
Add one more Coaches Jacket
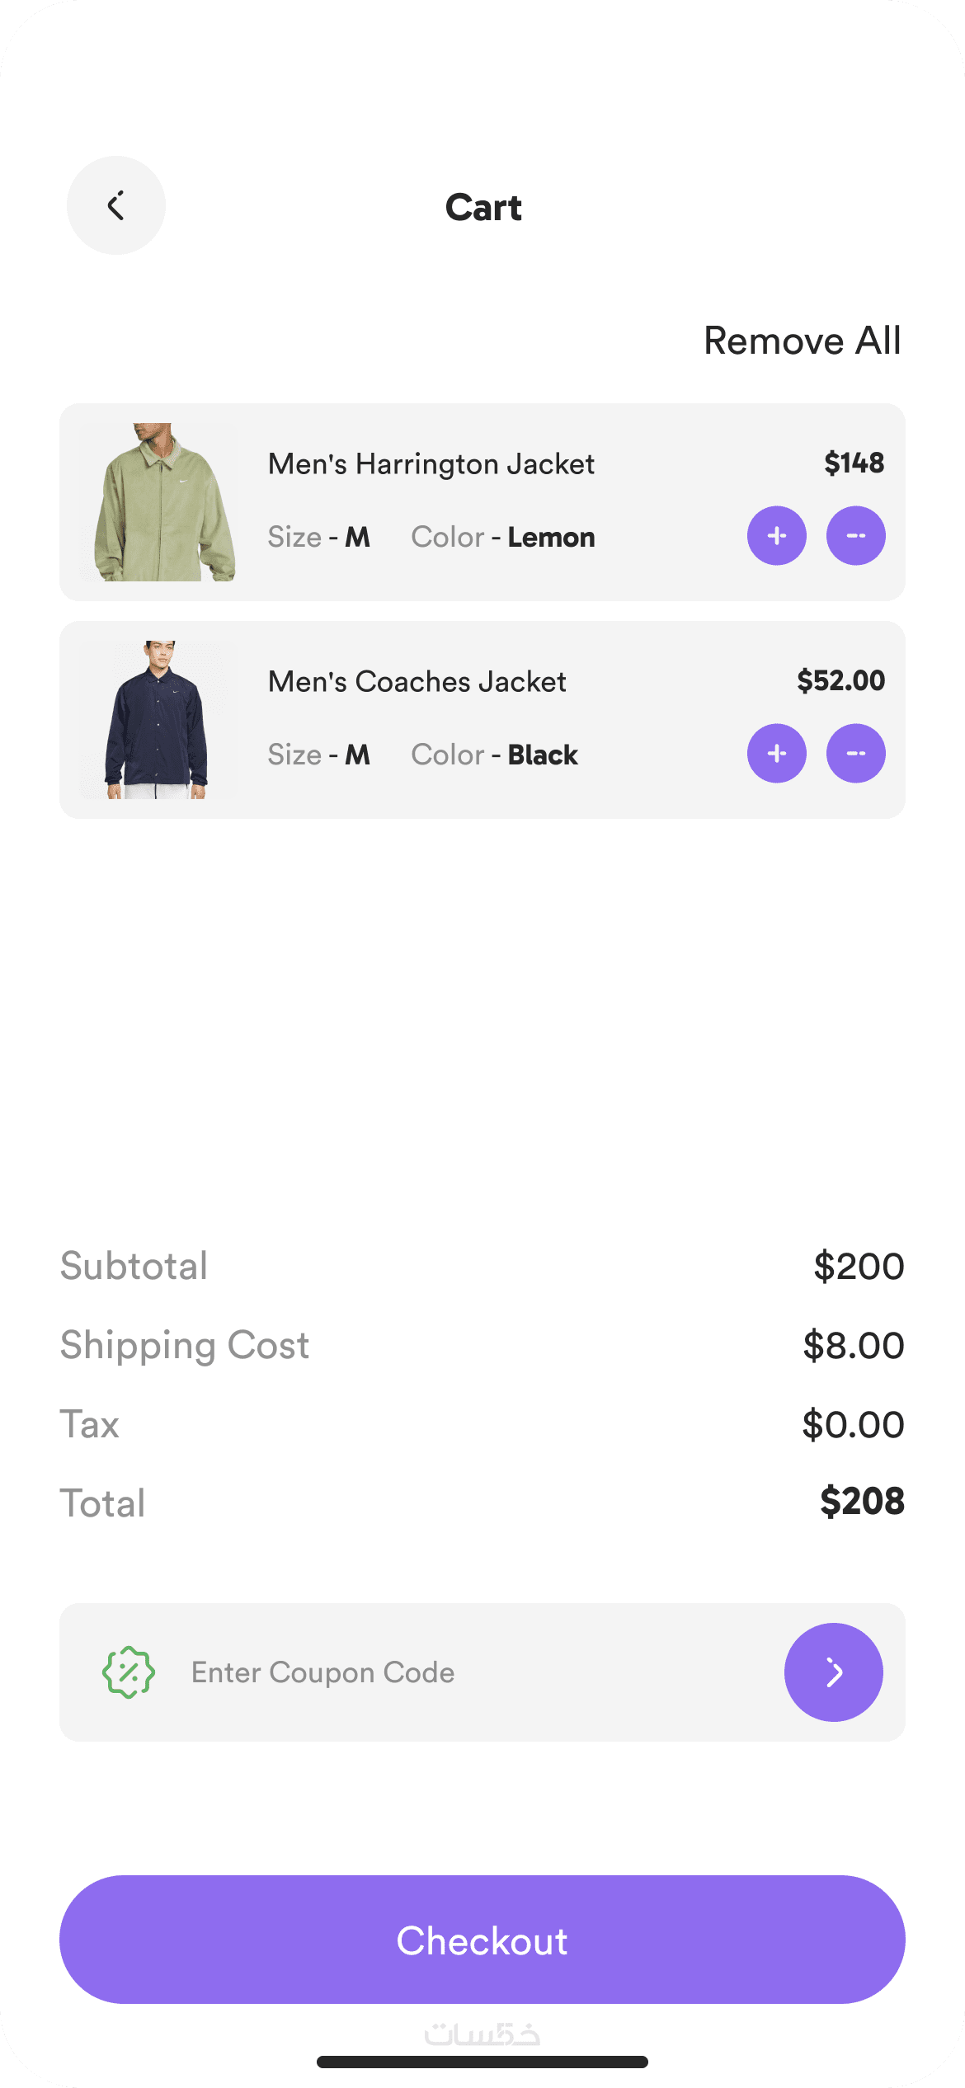pyautogui.click(x=776, y=754)
